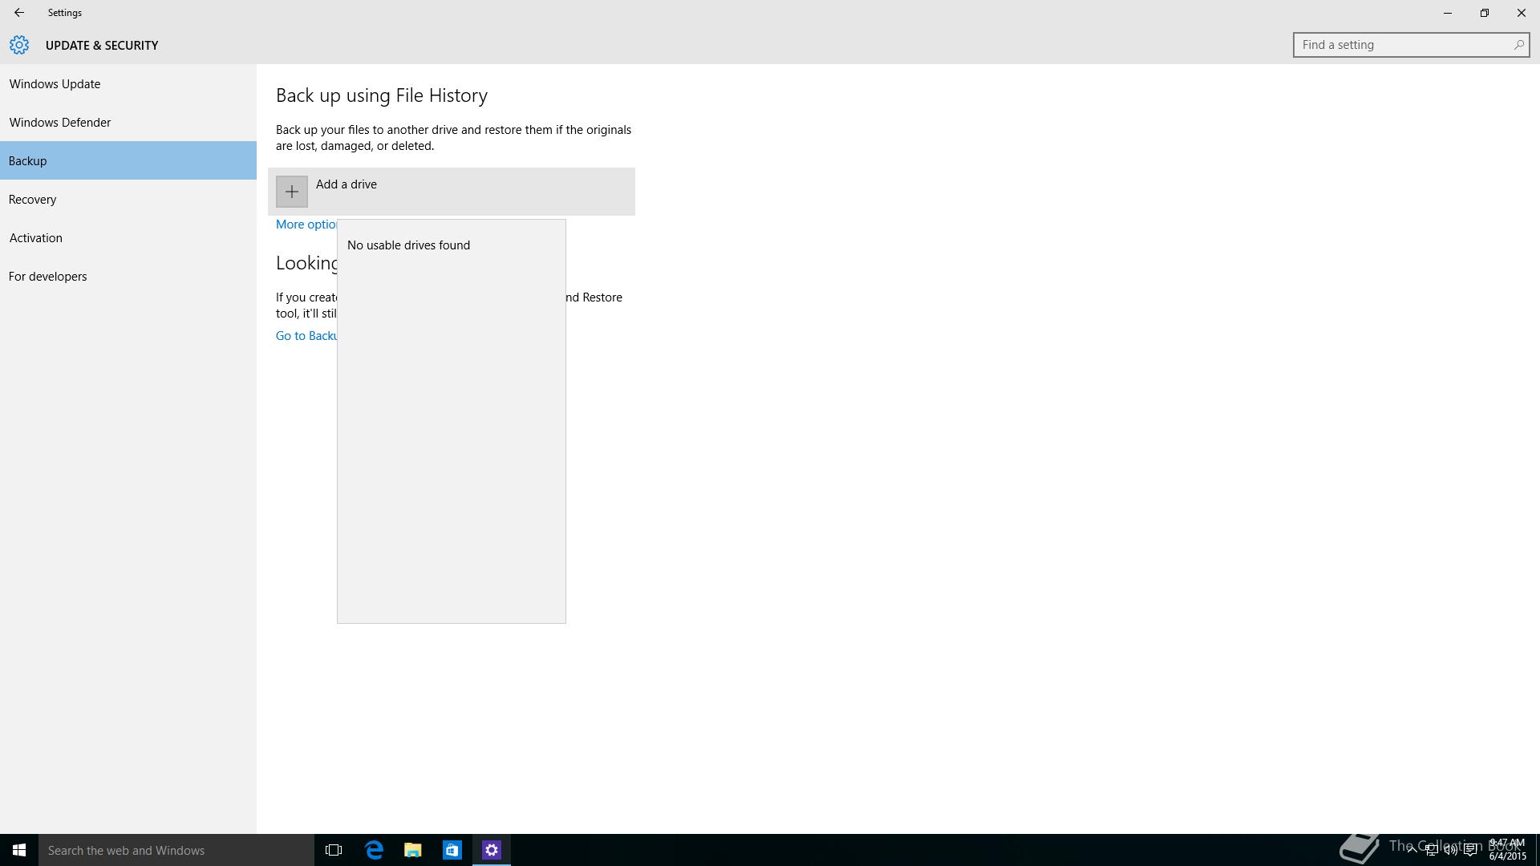
Task: Show hidden tray icons with the chevron
Action: pyautogui.click(x=1412, y=850)
